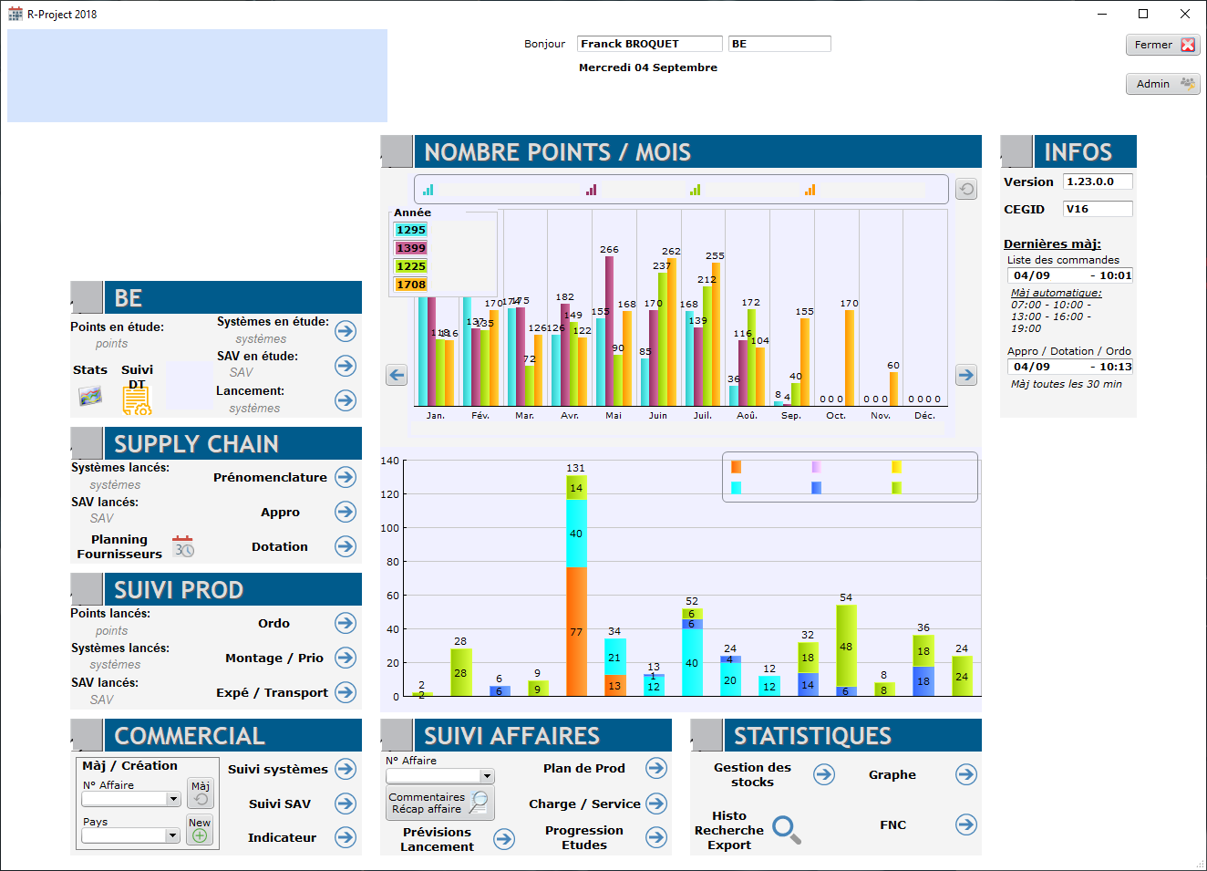The image size is (1207, 871).
Task: Click the Franck BROQUET name field
Action: (650, 44)
